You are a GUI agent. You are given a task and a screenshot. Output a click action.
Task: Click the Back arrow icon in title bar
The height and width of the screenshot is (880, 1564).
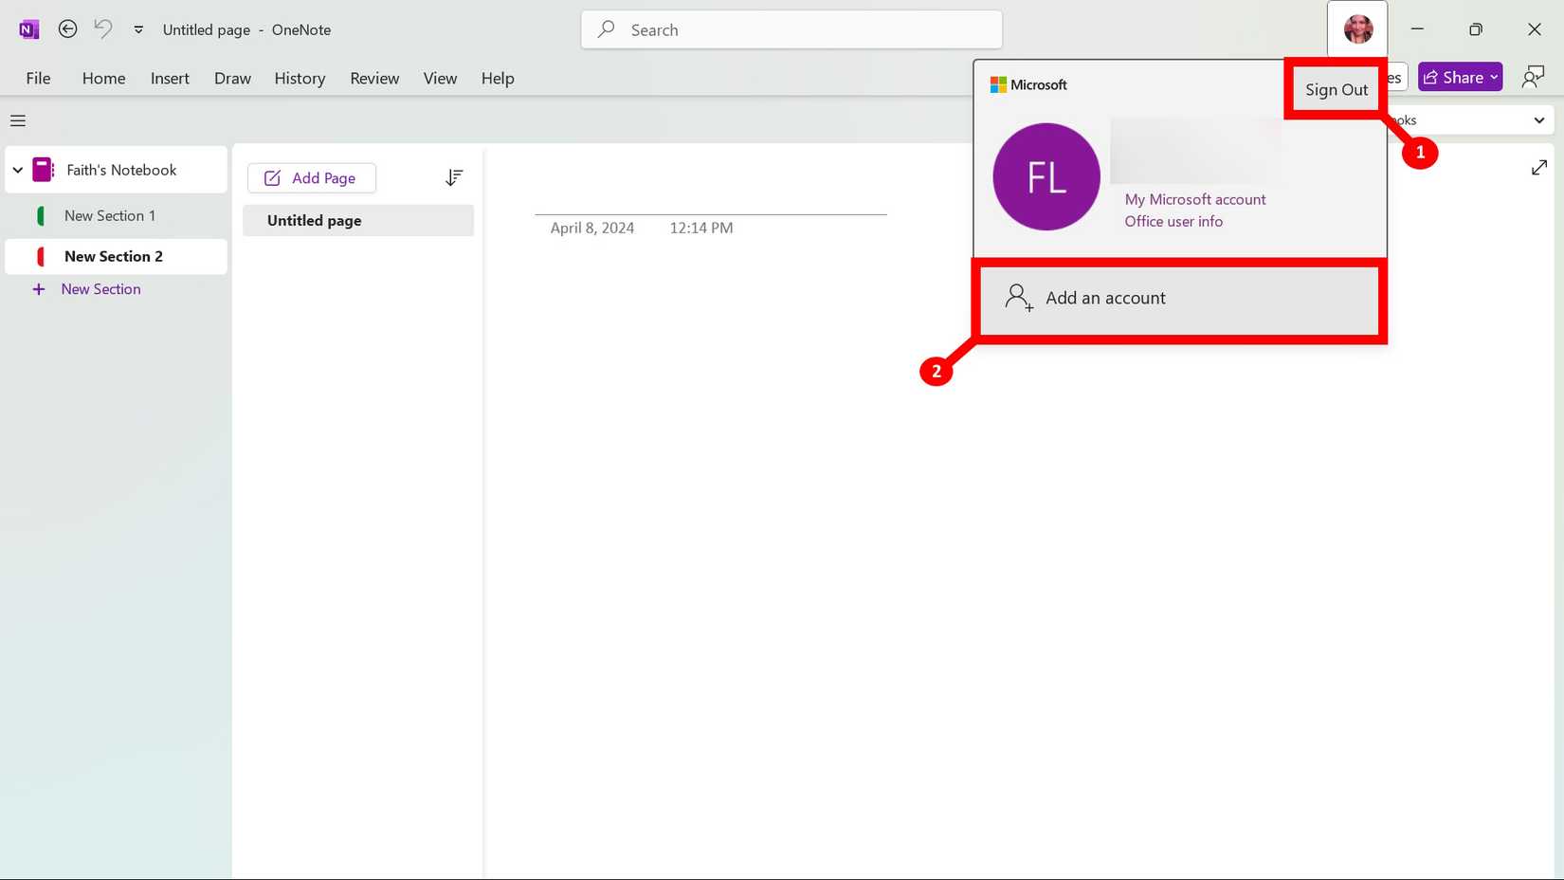pos(67,29)
